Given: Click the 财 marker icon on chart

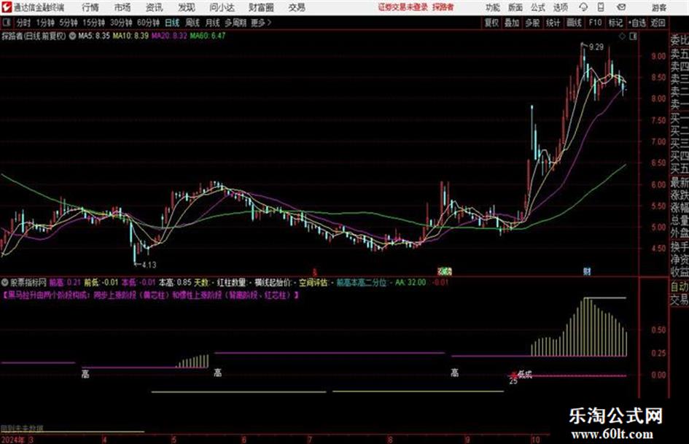Looking at the screenshot, I should point(587,271).
